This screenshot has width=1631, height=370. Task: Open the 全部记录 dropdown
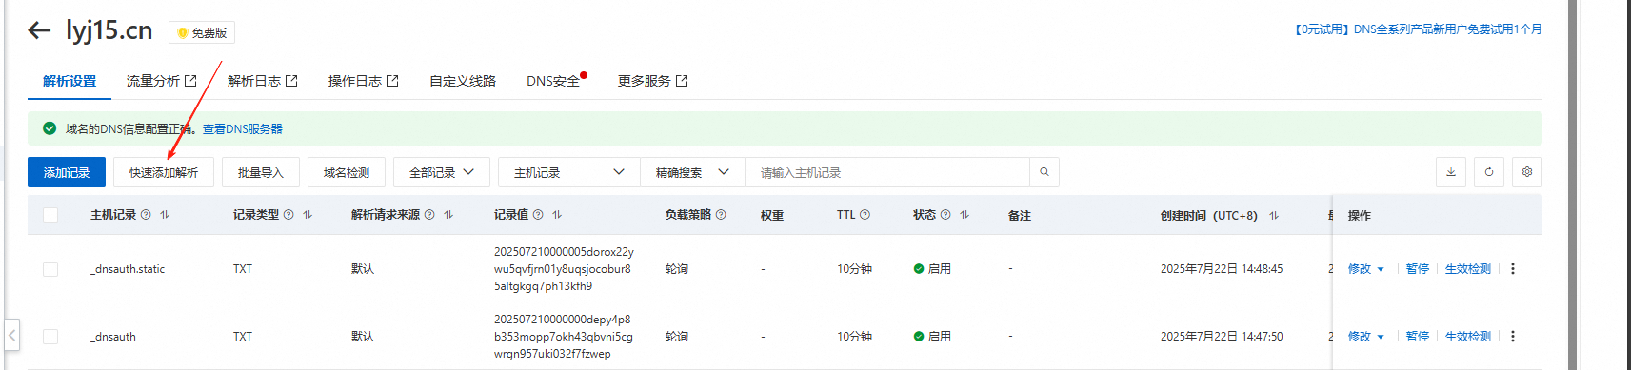click(442, 172)
